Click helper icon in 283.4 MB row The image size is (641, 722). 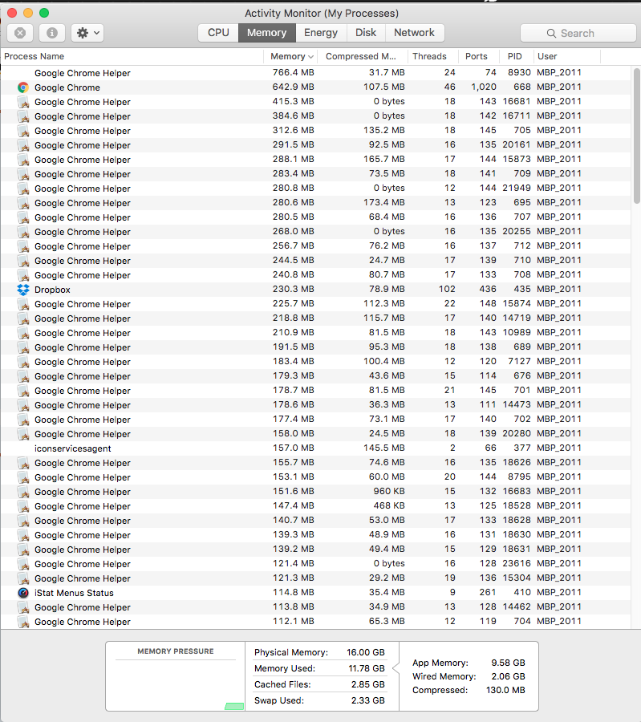(23, 174)
